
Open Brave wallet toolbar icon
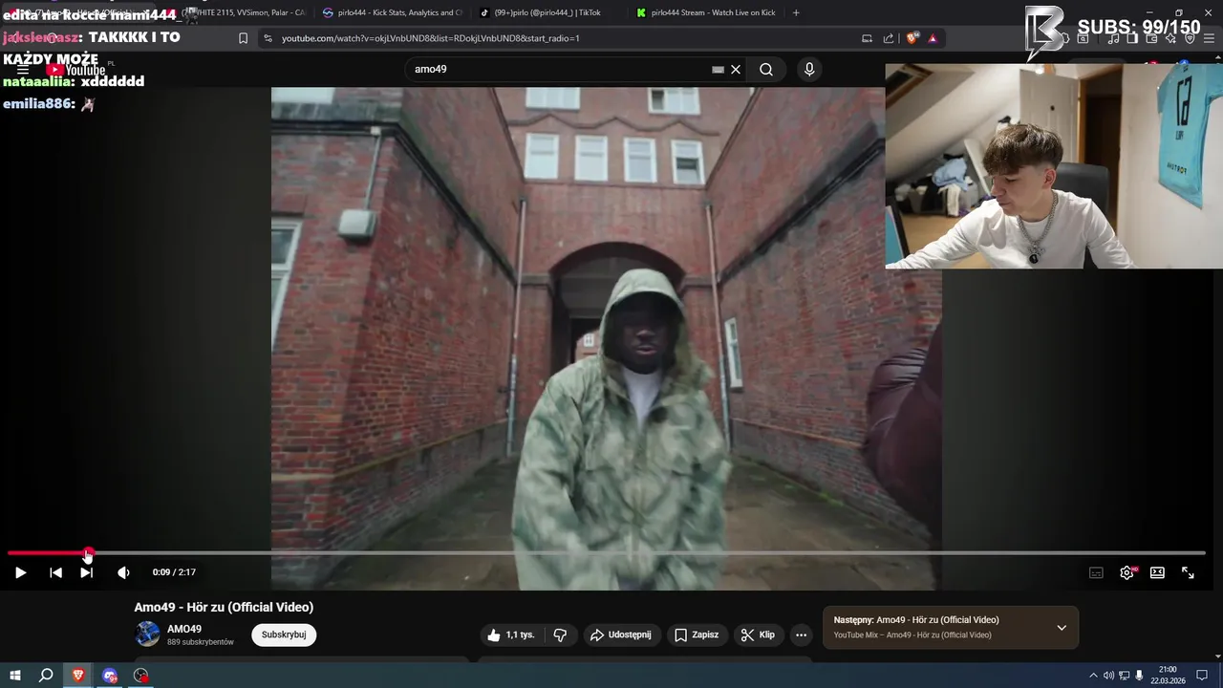pyautogui.click(x=1151, y=38)
